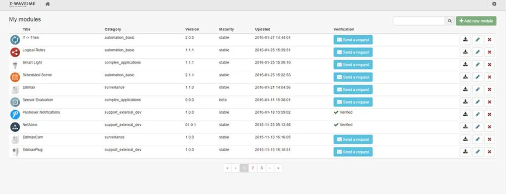The height and width of the screenshot is (194, 506).
Task: Send a request for Logical Rules
Action: coord(353,52)
